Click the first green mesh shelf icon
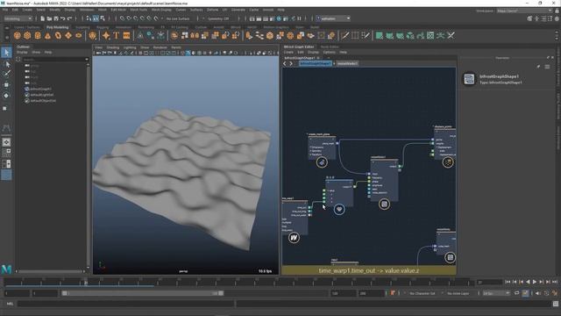The width and height of the screenshot is (561, 316). point(380,35)
